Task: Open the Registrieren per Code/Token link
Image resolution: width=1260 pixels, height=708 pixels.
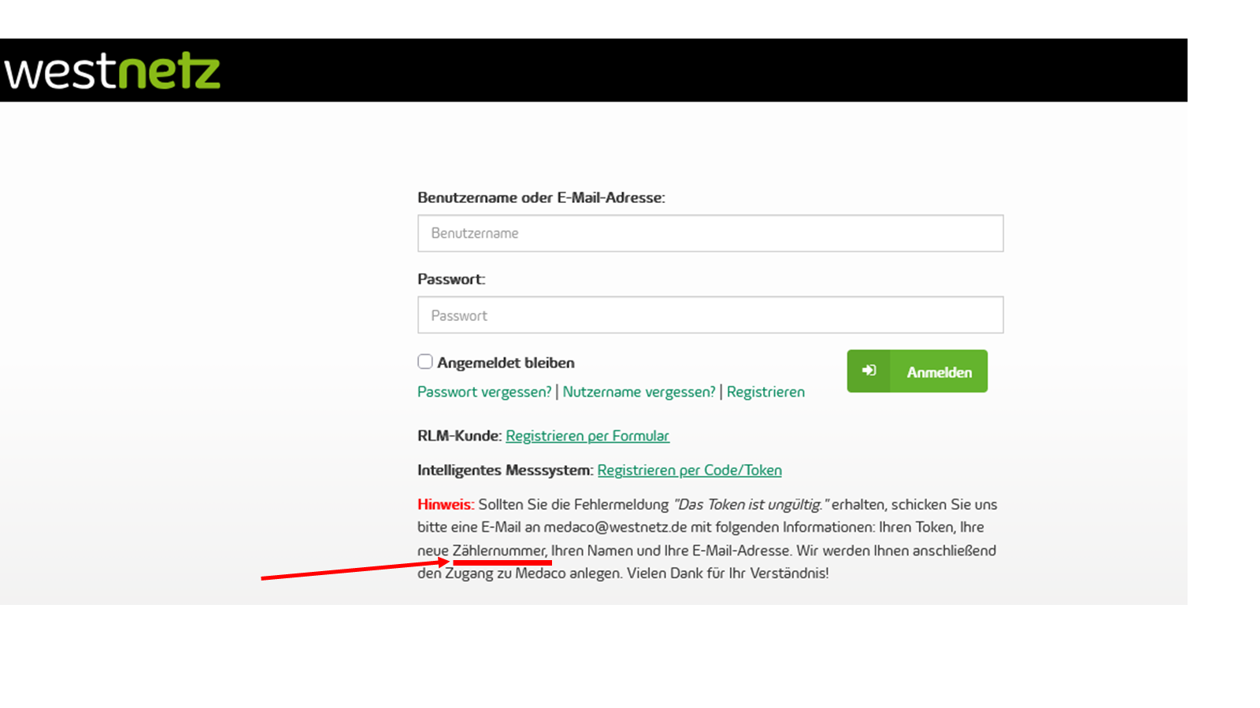Action: tap(690, 470)
